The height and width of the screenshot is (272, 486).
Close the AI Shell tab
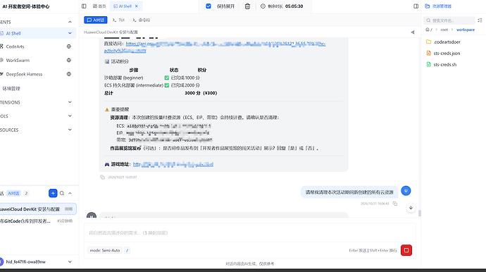[137, 6]
